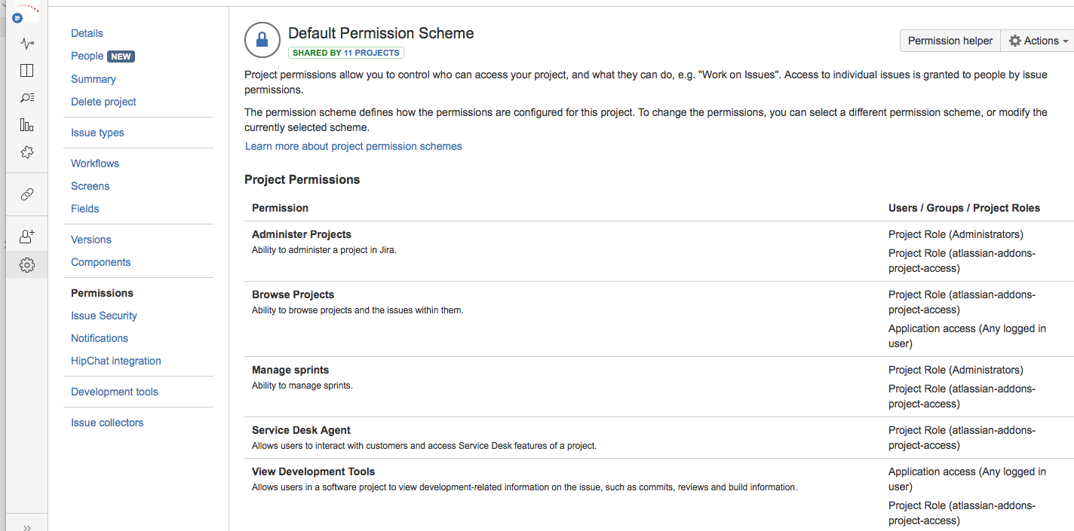Click the Shared by 11 Projects badge
1074x531 pixels.
(x=346, y=53)
